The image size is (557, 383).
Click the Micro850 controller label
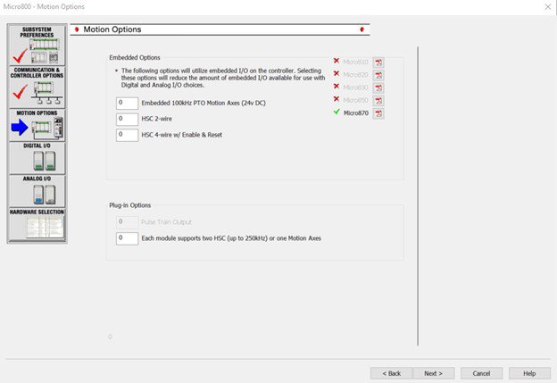(355, 100)
